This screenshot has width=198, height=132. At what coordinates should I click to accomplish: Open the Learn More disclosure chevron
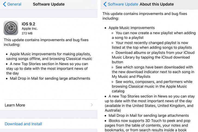click(92, 105)
